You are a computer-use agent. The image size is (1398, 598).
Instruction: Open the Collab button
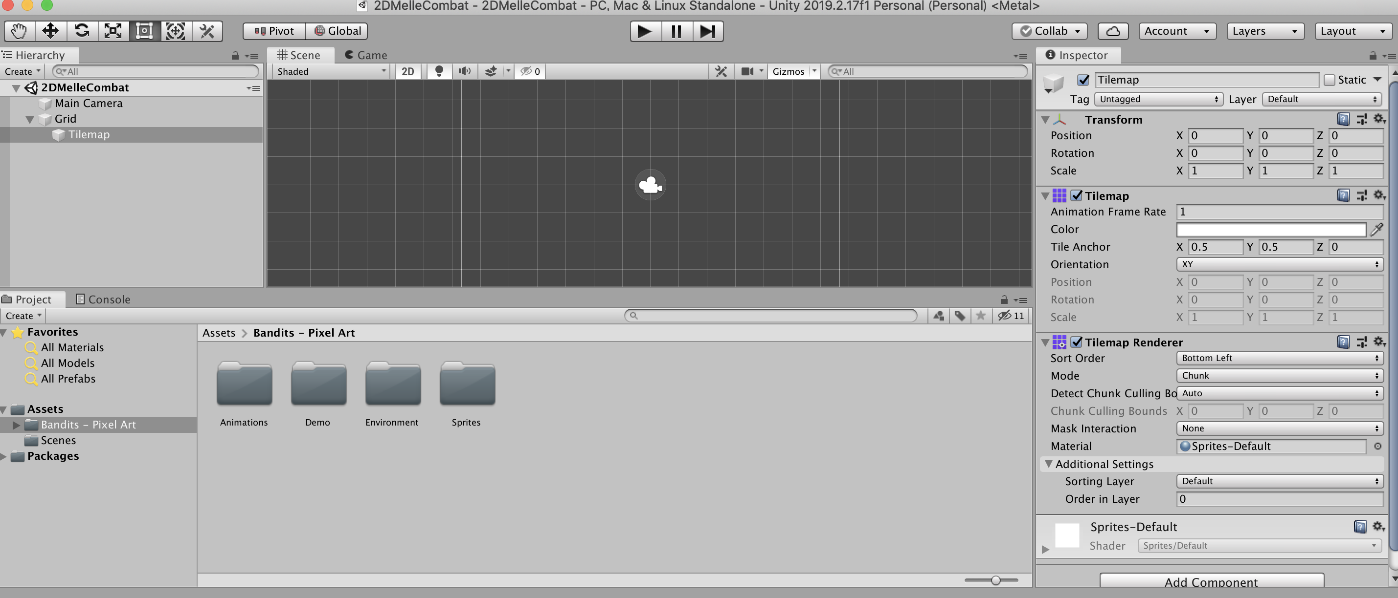(1050, 31)
